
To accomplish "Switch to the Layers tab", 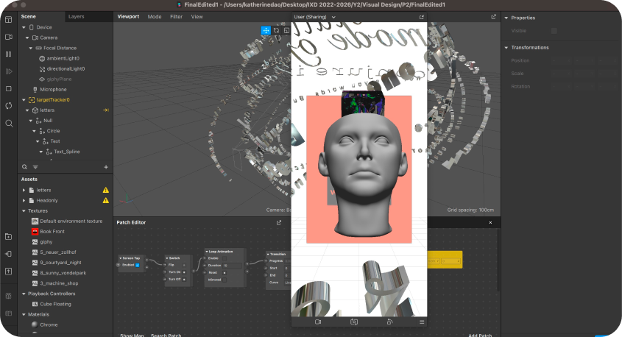I will point(76,16).
